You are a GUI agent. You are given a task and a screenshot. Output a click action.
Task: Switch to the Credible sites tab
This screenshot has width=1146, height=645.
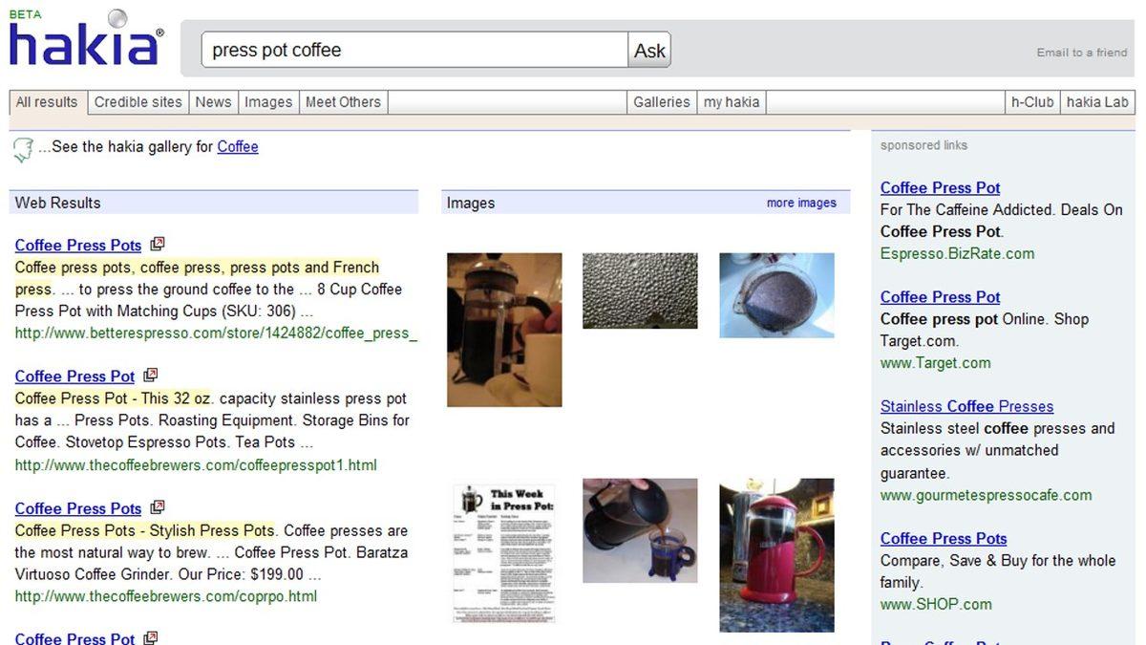[x=138, y=102]
